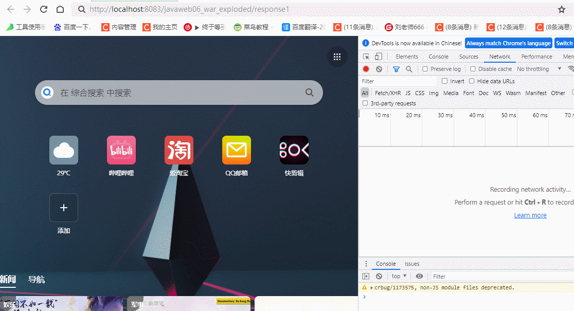Screen dimensions: 574x311
Task: Open network search magnifier icon
Action: point(409,69)
